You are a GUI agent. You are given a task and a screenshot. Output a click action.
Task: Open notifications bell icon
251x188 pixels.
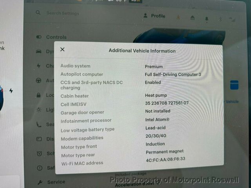pyautogui.click(x=207, y=18)
